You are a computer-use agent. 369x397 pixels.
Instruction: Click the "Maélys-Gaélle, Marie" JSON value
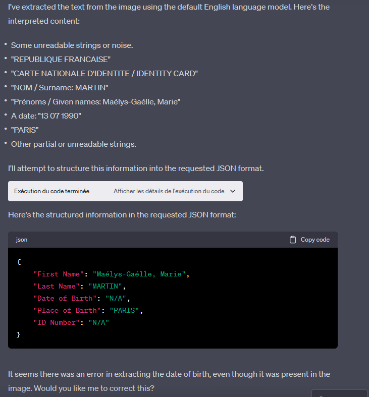(141, 274)
